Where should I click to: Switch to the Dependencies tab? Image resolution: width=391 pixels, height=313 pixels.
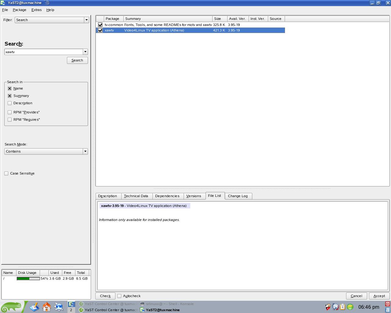[167, 196]
